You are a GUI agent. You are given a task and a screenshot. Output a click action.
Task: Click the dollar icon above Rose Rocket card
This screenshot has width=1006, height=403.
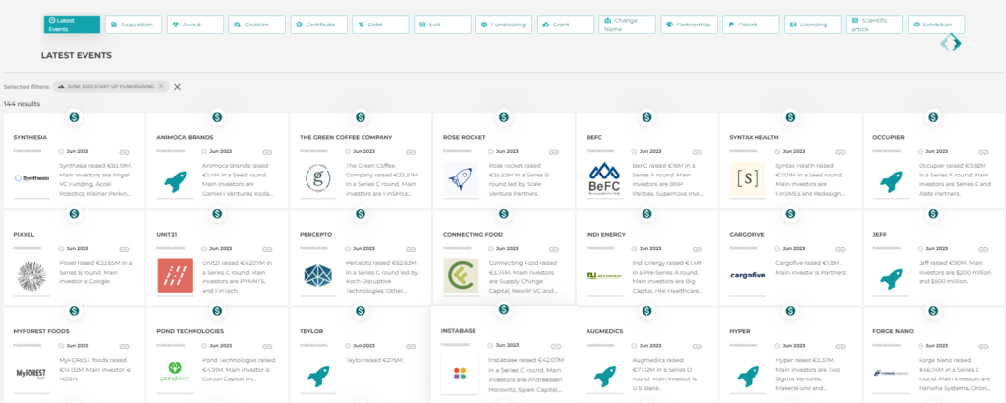click(x=504, y=117)
